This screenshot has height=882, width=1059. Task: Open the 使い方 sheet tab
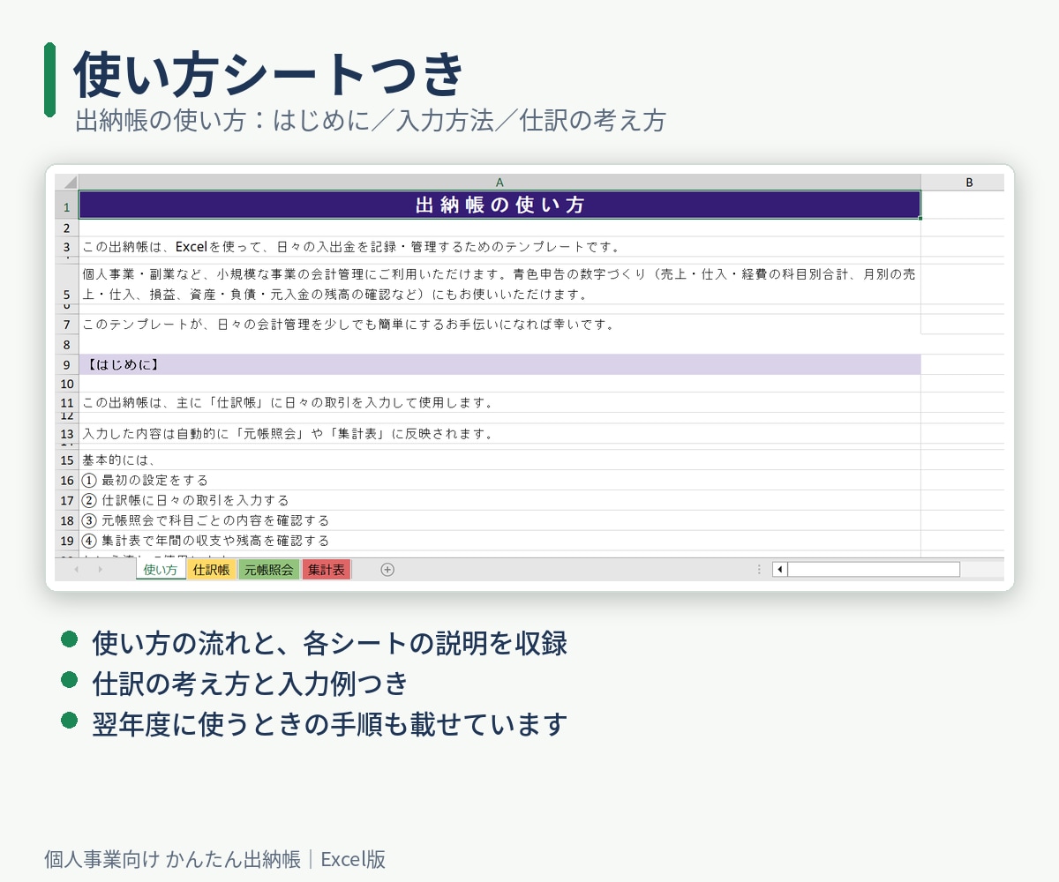coord(161,570)
